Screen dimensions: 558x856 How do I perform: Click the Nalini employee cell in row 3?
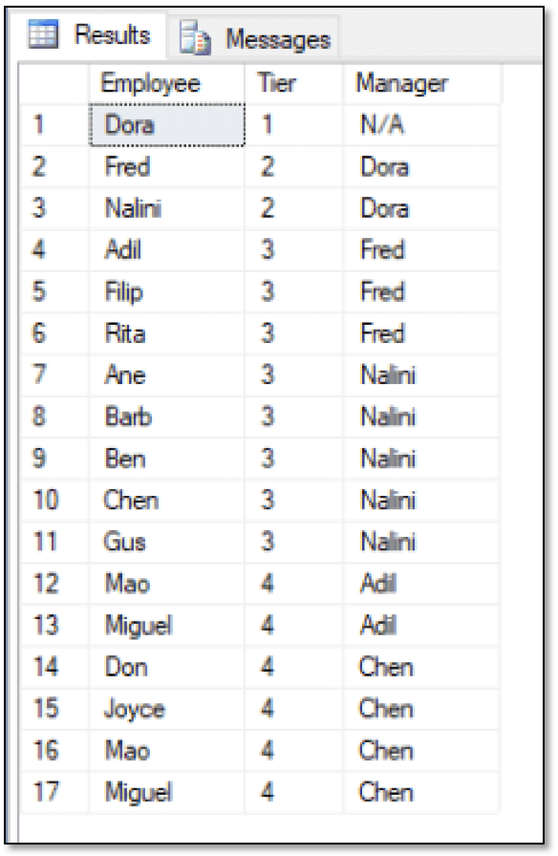(167, 208)
